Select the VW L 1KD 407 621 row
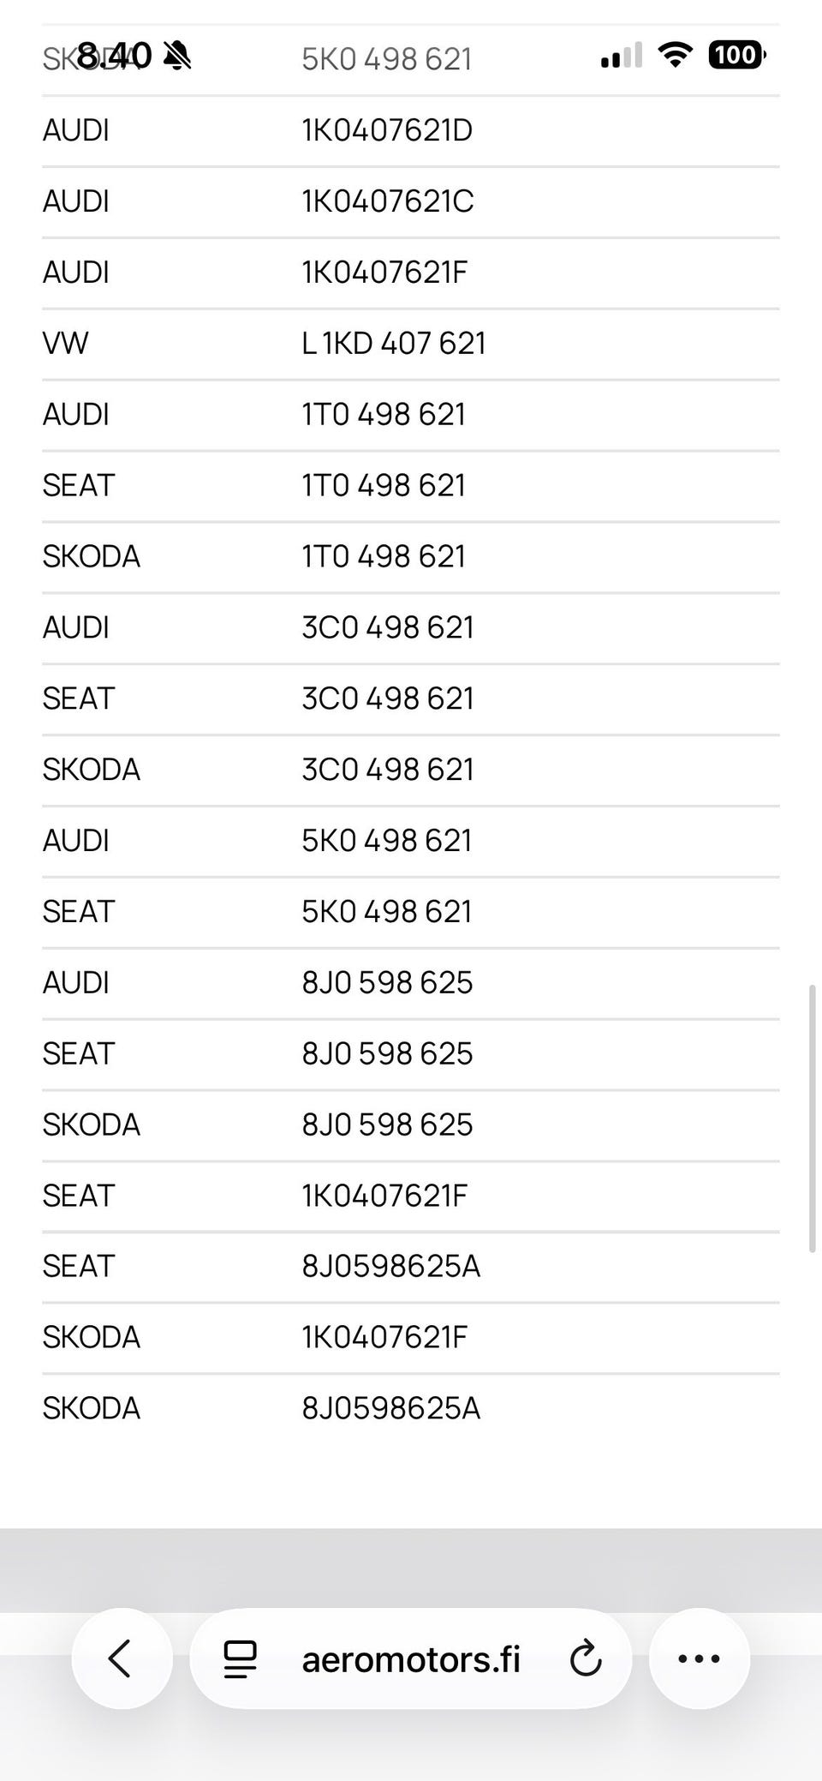Viewport: 822px width, 1781px height. [x=411, y=344]
